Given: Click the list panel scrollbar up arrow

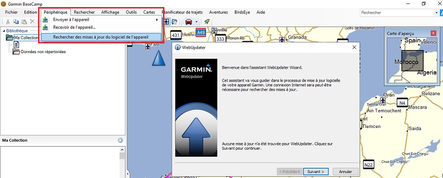Looking at the screenshot, I should coord(122,150).
